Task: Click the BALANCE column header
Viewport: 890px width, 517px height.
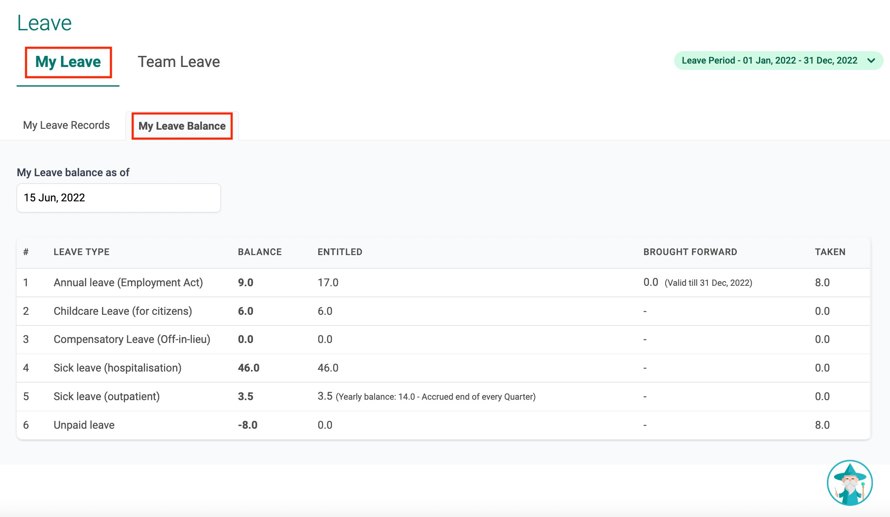Action: pos(259,252)
